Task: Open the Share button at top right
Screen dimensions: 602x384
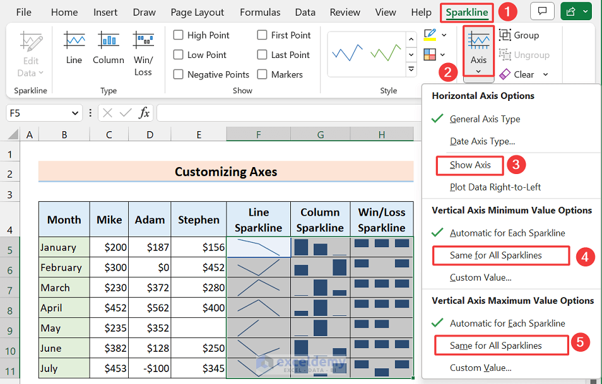Action: click(575, 12)
